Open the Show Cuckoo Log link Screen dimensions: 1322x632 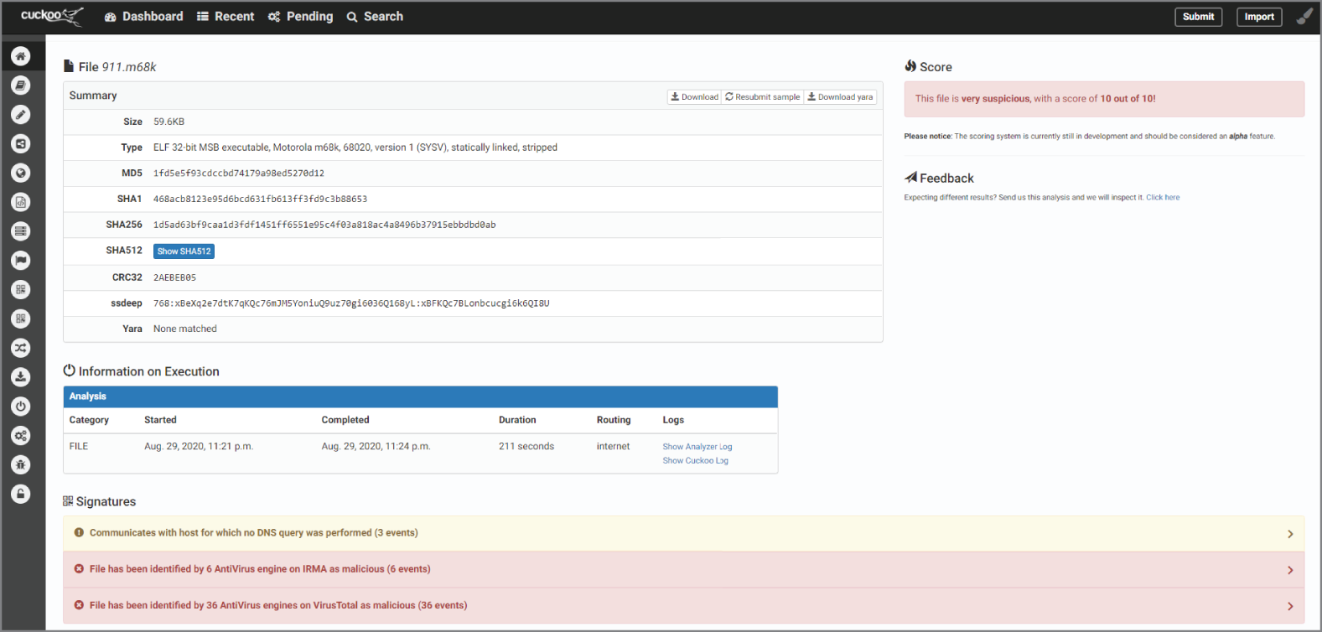pos(696,461)
